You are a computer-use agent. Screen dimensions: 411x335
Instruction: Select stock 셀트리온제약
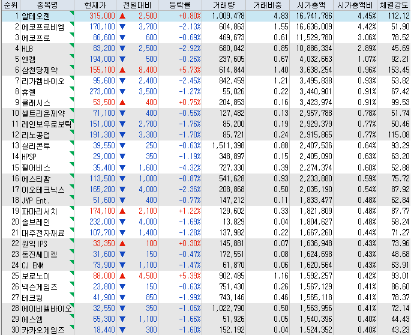pyautogui.click(x=43, y=113)
